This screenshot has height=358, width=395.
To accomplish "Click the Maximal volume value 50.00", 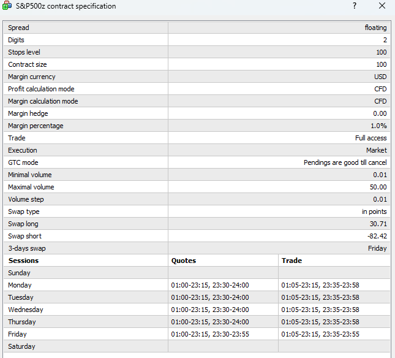I will point(378,187).
